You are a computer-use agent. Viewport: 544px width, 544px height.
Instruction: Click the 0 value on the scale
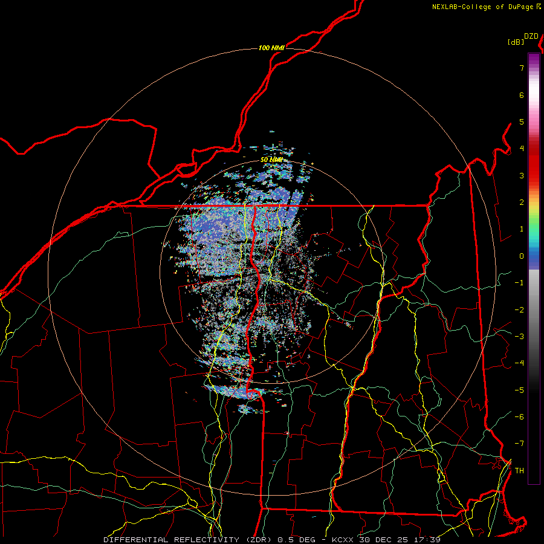(522, 256)
